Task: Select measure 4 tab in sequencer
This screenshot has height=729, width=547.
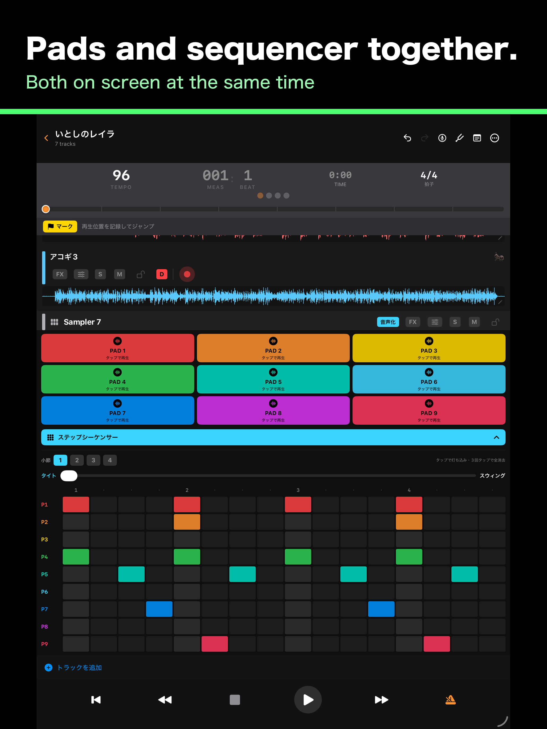Action: tap(110, 460)
